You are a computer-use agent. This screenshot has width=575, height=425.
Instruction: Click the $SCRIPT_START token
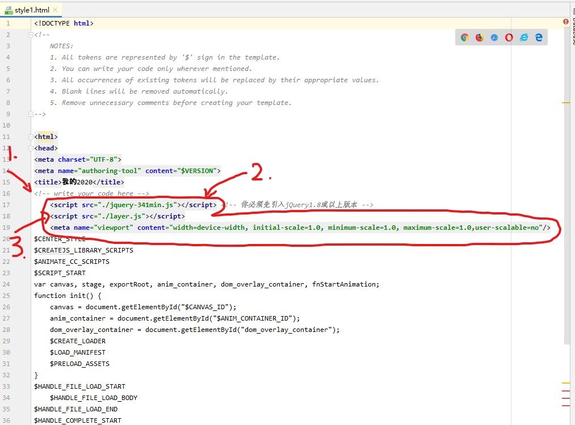60,273
